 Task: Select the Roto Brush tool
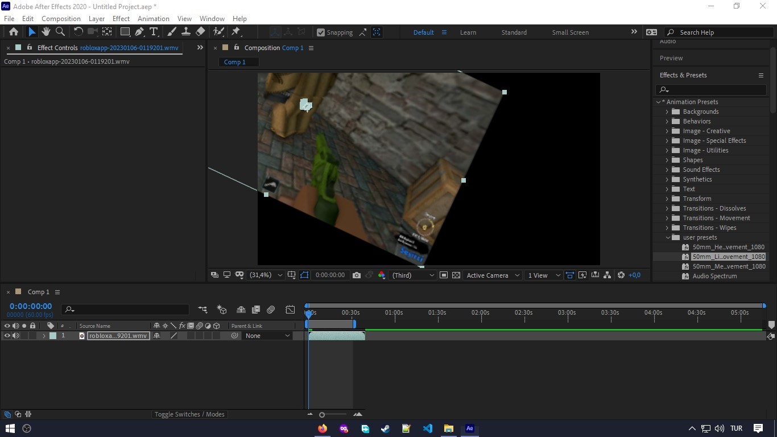point(218,32)
